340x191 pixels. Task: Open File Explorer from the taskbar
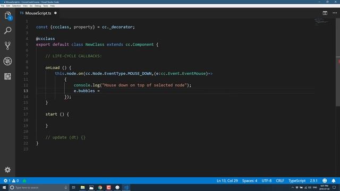click(83, 187)
